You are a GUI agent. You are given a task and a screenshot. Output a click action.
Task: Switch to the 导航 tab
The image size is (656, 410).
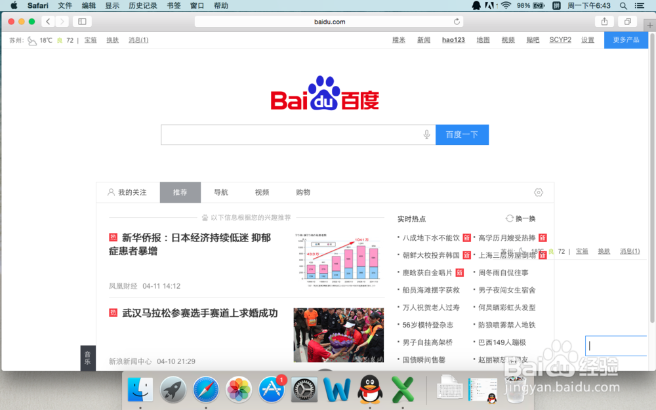click(x=221, y=192)
